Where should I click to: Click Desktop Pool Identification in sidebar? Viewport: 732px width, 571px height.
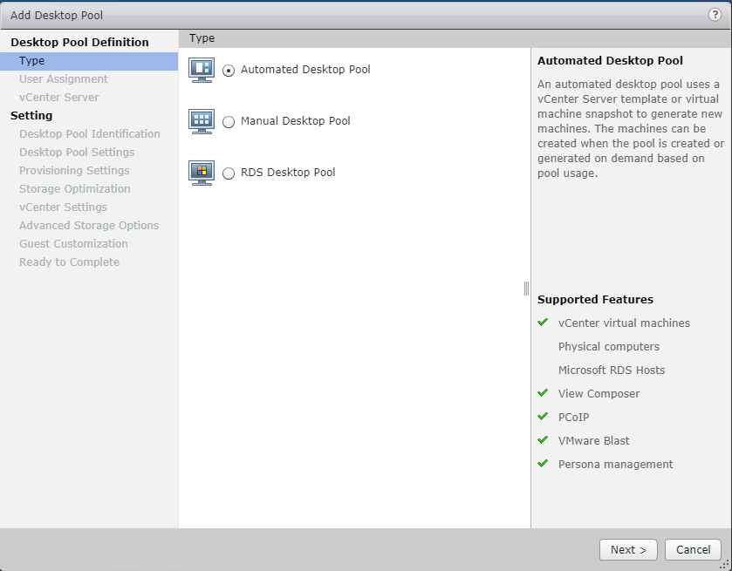coord(89,133)
